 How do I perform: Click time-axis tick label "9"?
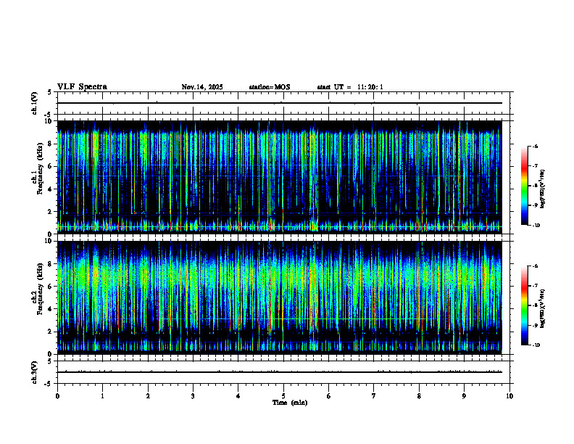464,396
